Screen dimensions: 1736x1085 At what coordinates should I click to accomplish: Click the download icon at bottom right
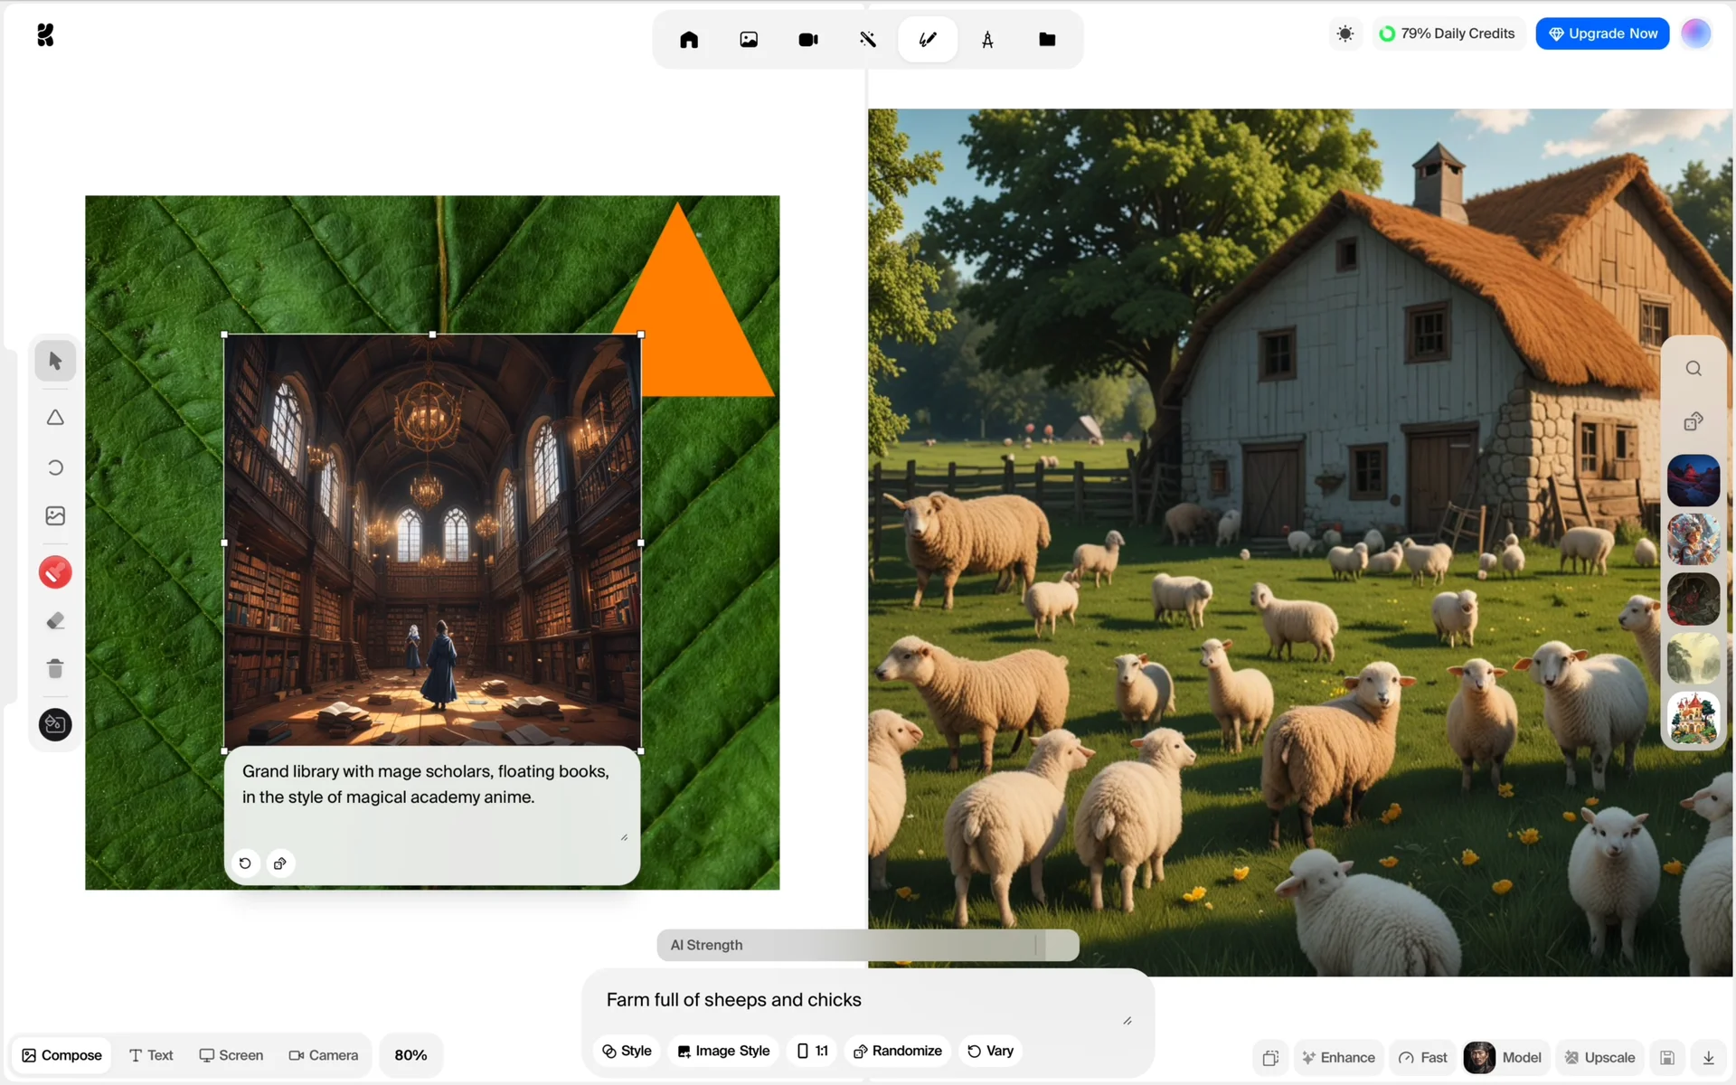[x=1708, y=1057]
